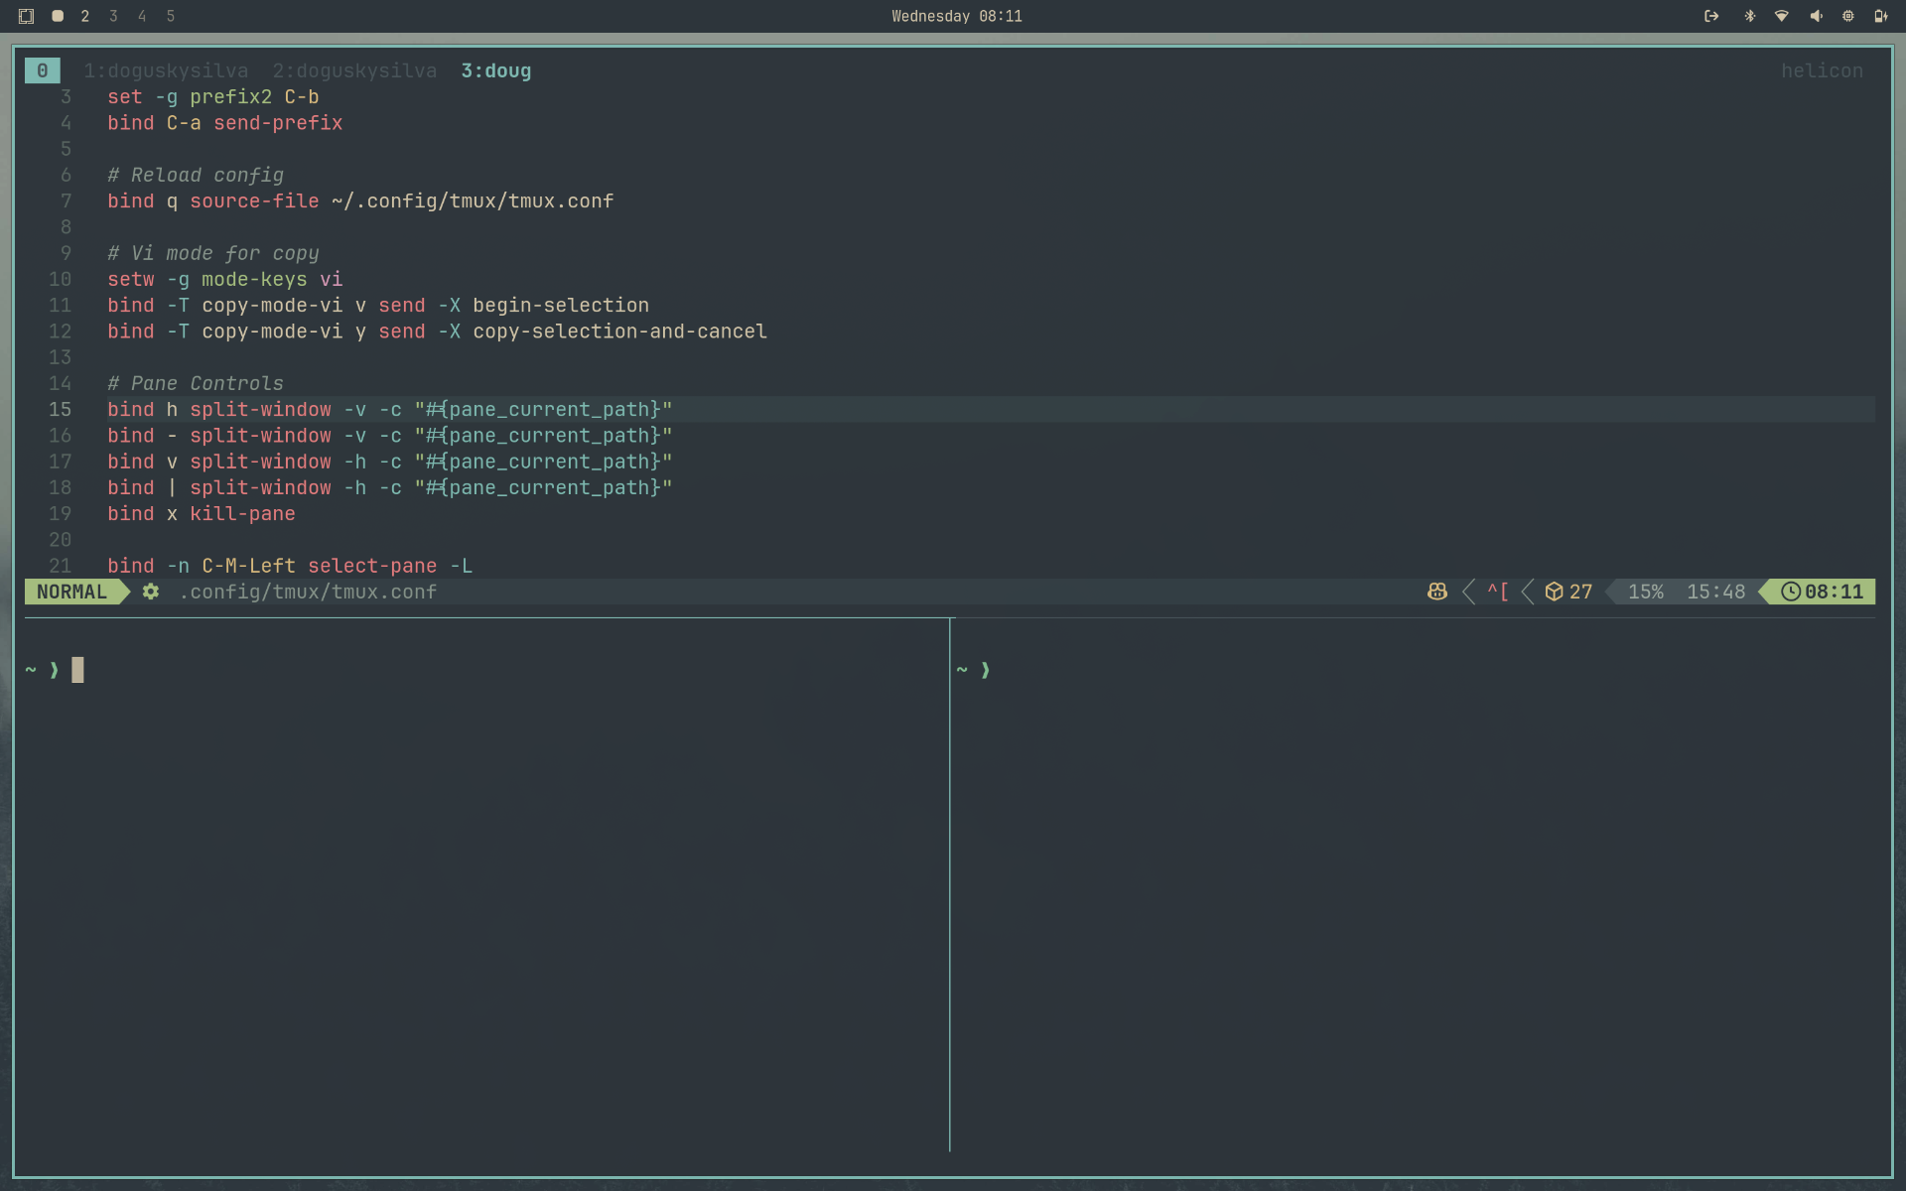The width and height of the screenshot is (1906, 1191).
Task: Click 'bind x kill-pane' line
Action: click(202, 514)
